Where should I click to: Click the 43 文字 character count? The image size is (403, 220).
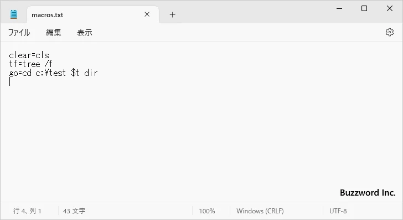pyautogui.click(x=74, y=211)
